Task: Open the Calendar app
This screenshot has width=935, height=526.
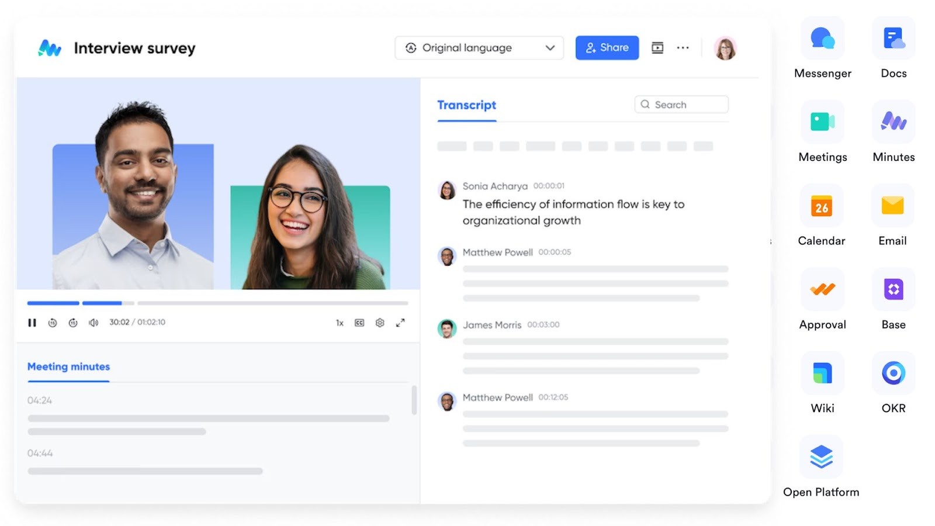Action: 822,205
